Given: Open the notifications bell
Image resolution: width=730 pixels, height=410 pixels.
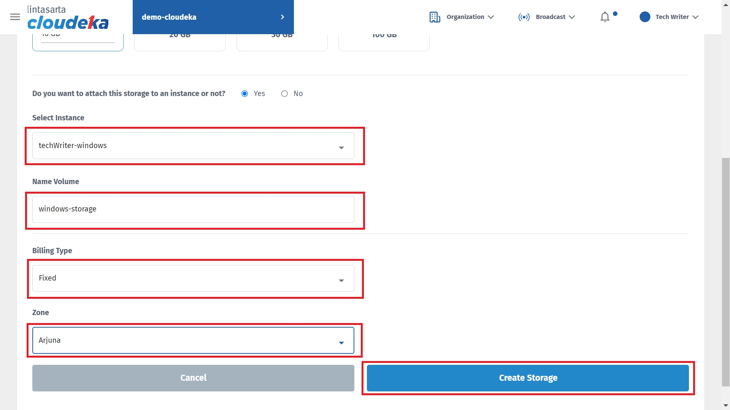Looking at the screenshot, I should point(605,17).
